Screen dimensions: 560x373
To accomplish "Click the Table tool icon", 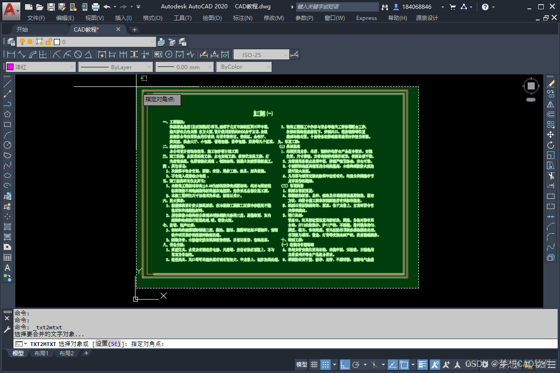I will tap(7, 257).
